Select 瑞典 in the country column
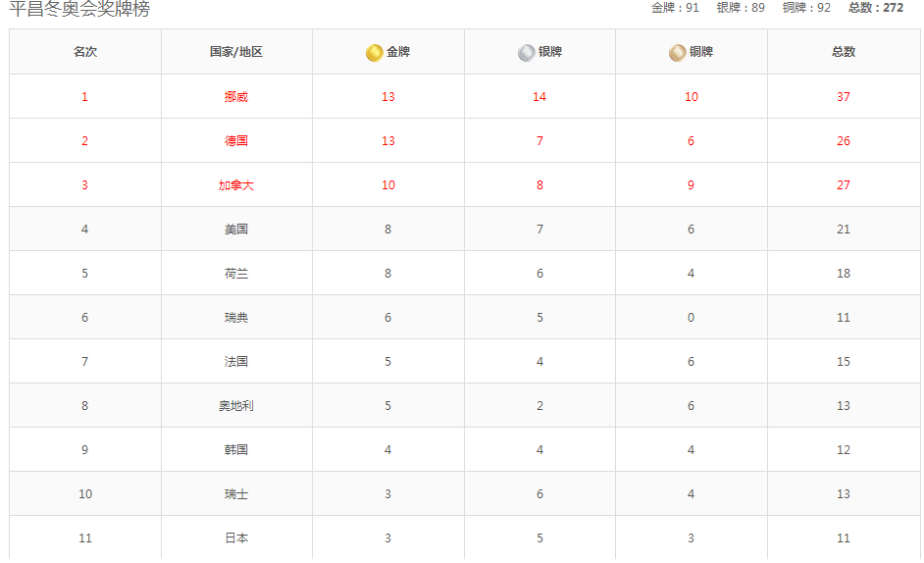Viewport: 924px width, 563px height. coord(236,318)
